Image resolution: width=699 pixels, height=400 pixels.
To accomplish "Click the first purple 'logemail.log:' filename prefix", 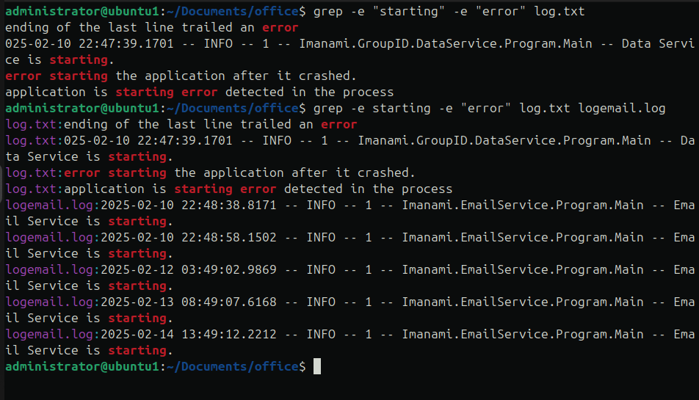I will (53, 206).
